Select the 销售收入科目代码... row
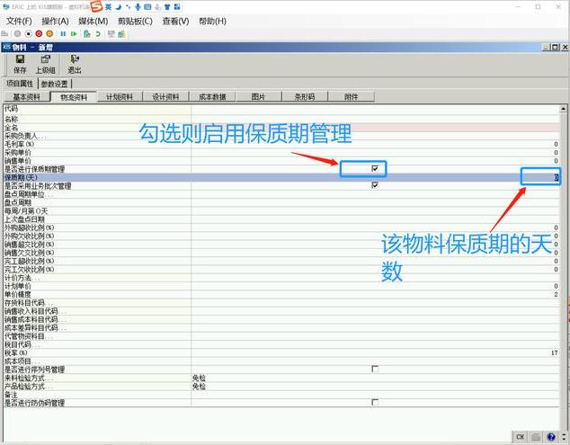570x445 pixels. [x=281, y=311]
